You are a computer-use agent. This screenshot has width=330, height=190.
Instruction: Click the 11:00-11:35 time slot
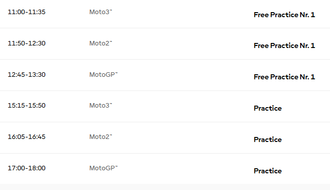tap(26, 12)
